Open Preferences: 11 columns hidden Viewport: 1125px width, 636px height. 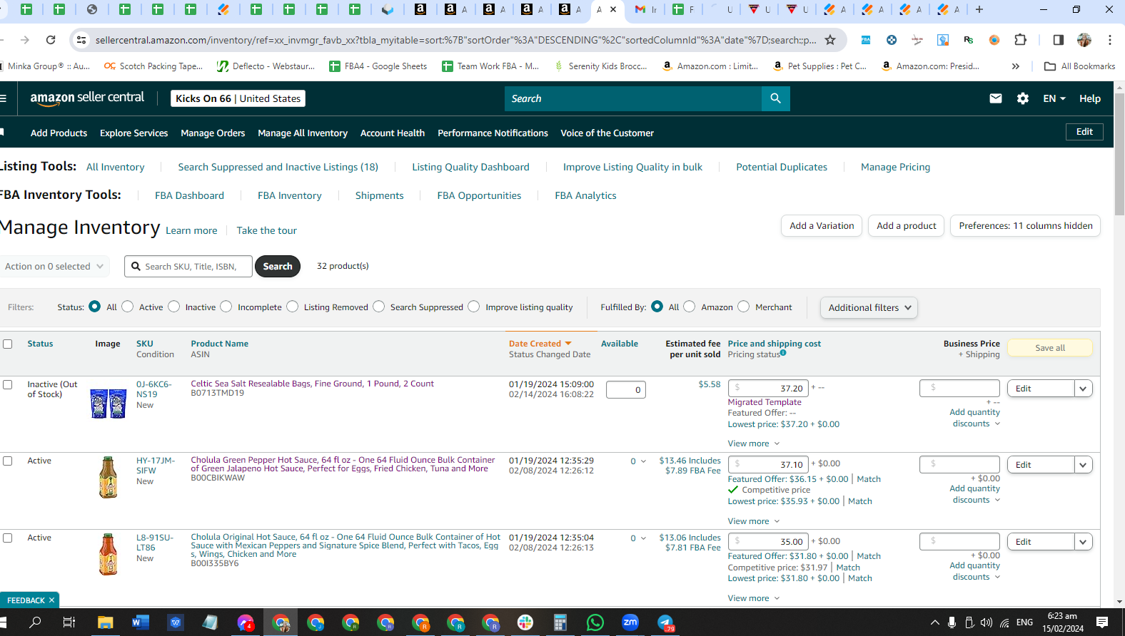click(x=1025, y=226)
